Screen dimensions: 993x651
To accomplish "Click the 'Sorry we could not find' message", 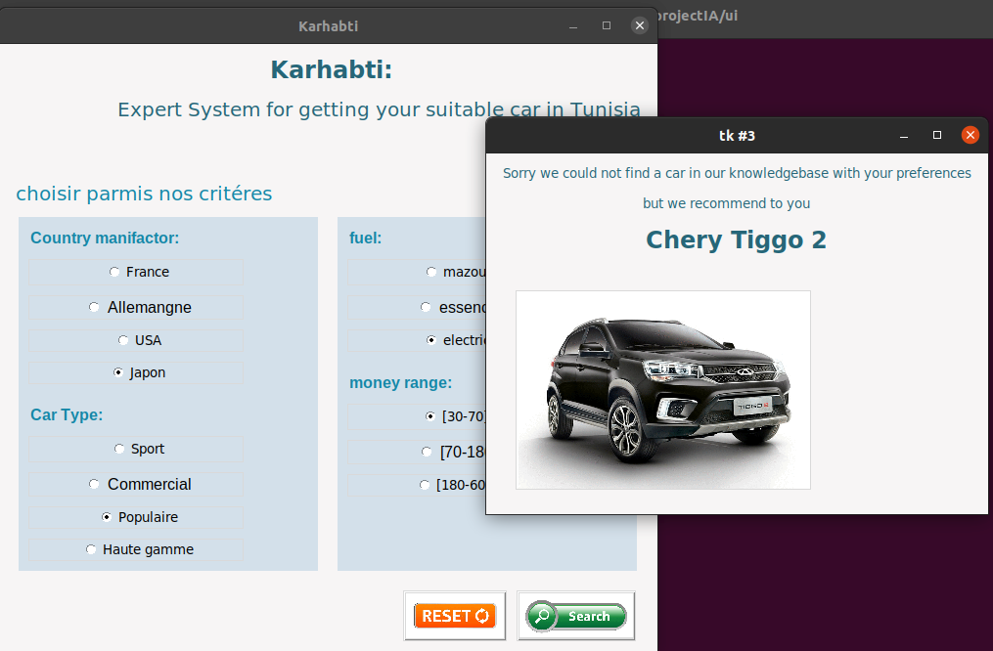I will pyautogui.click(x=737, y=173).
